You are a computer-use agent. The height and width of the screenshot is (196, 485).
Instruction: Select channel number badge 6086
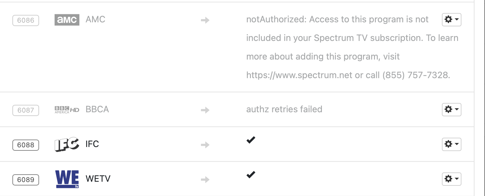26,20
